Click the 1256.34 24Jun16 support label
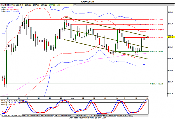 pyautogui.click(x=157, y=84)
